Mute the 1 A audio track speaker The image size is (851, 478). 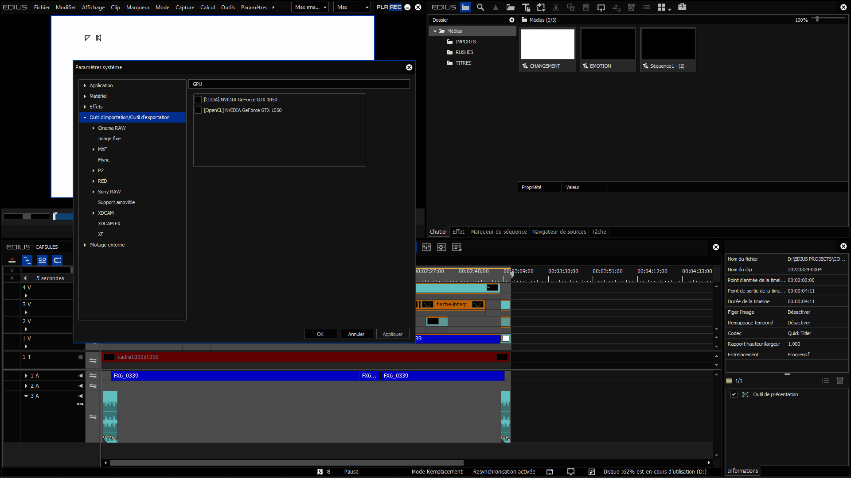click(81, 376)
